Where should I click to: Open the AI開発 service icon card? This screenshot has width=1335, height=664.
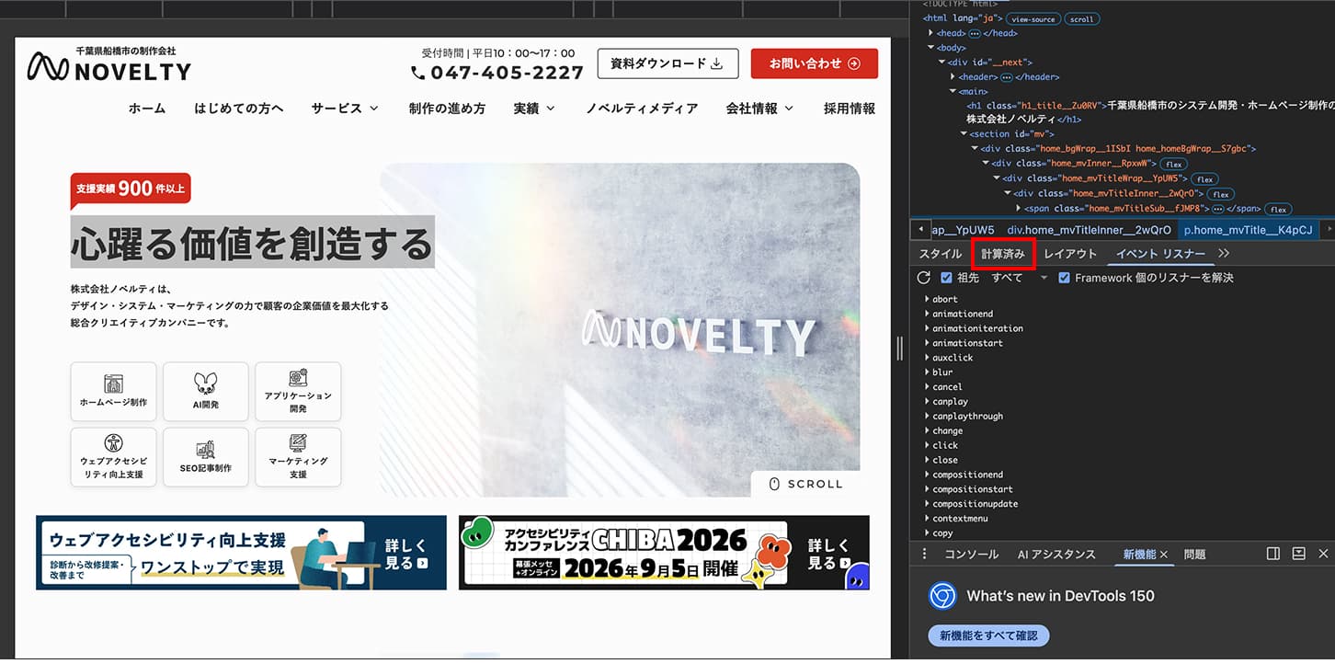point(206,392)
